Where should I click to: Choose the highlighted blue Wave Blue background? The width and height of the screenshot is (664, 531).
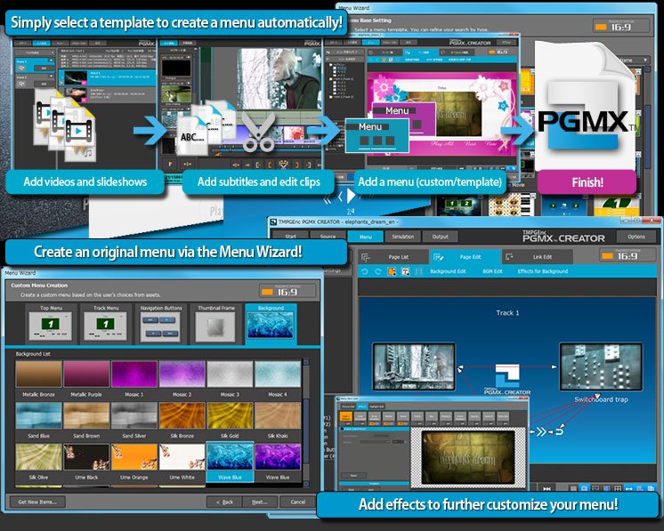pyautogui.click(x=230, y=462)
